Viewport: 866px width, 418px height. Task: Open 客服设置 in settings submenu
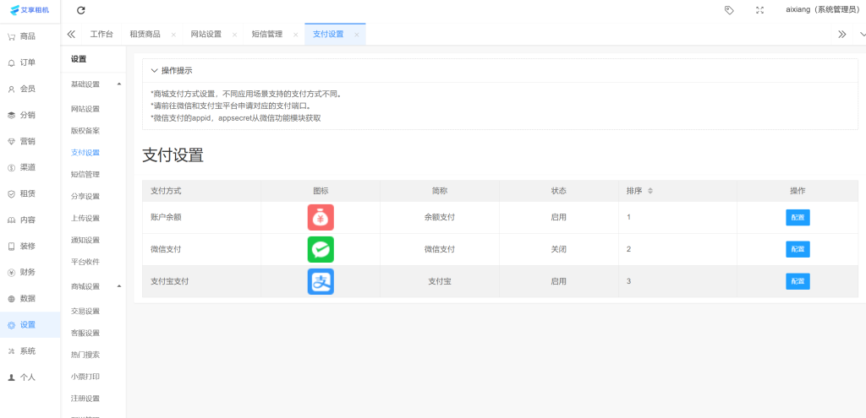(x=85, y=333)
